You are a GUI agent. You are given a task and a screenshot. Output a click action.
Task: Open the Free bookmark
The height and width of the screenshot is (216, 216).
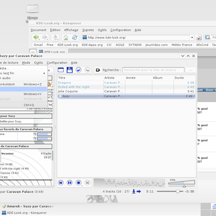pos(50,45)
